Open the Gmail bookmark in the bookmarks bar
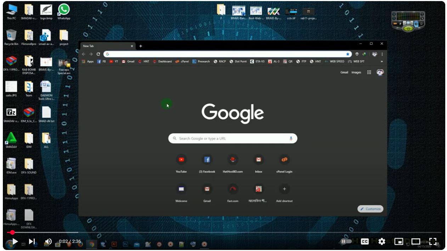The image size is (447, 251). (128, 62)
